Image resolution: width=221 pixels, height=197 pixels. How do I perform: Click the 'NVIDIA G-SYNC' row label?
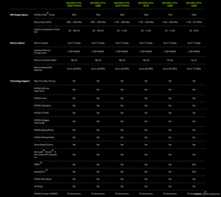pos(42,113)
